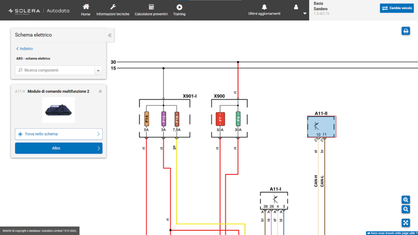The height and width of the screenshot is (235, 418).
Task: Click the Dacia Sandero vehicle name
Action: coord(320,6)
